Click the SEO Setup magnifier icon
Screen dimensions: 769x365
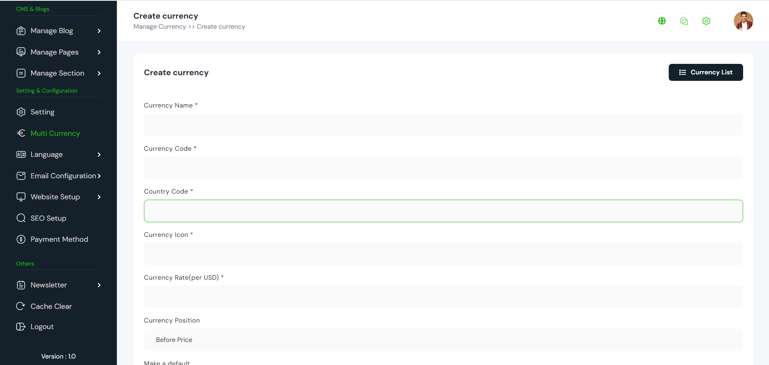[21, 218]
